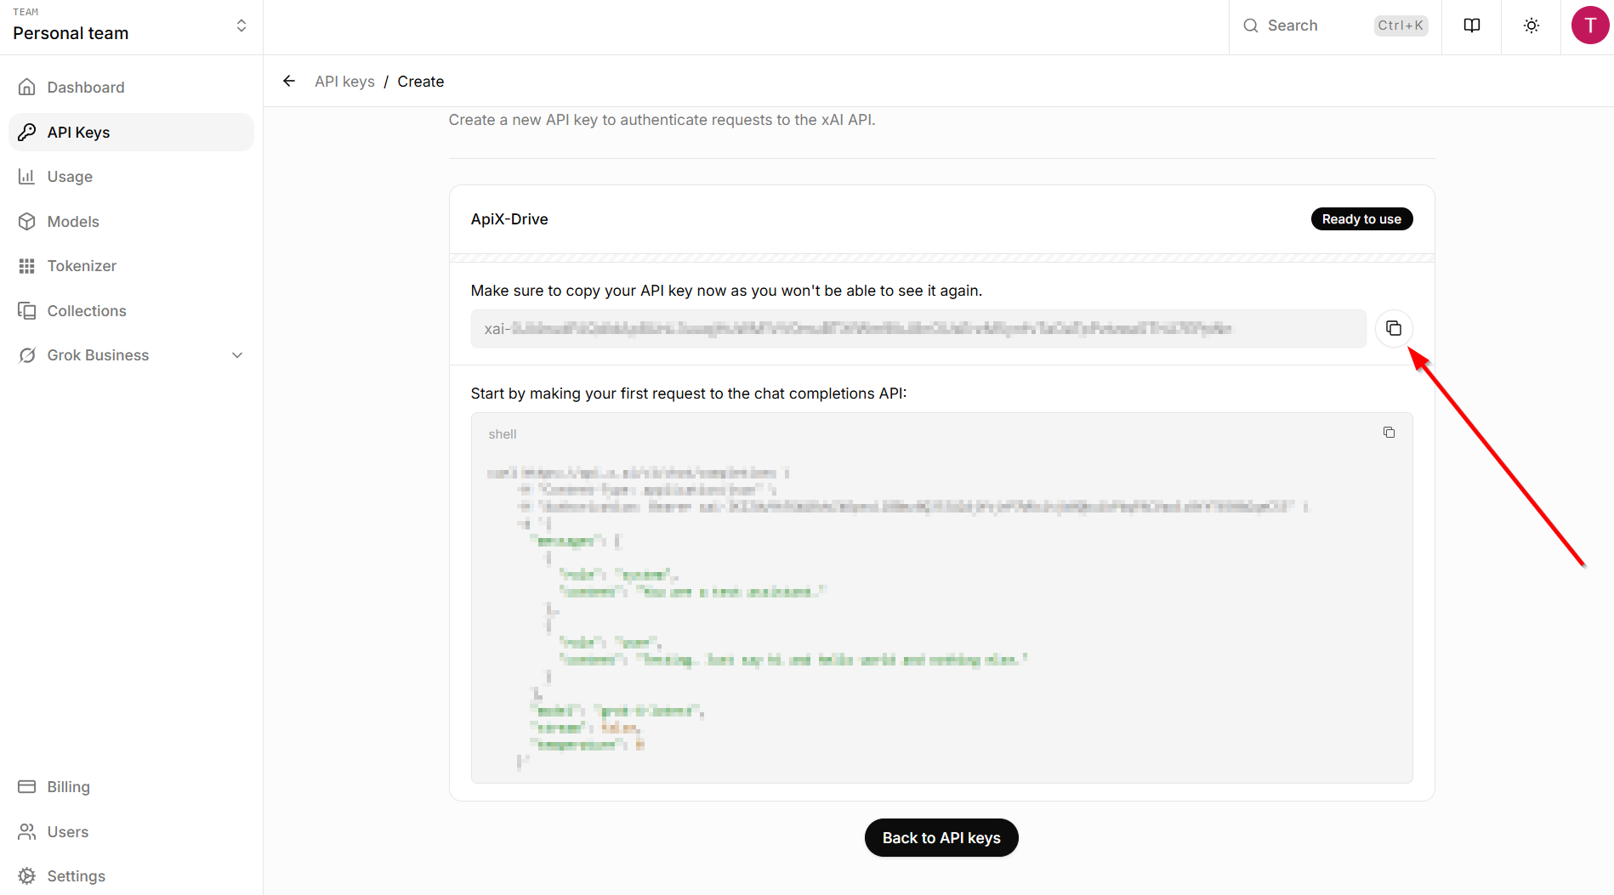The image size is (1614, 895).
Task: Click the back arrow near breadcrumb
Action: coord(288,81)
